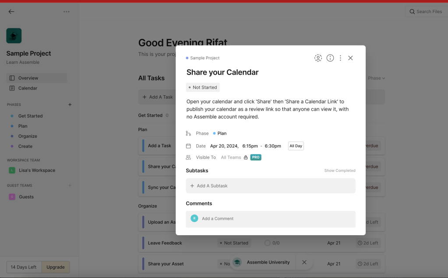Click the PRO badge
Viewport: 448px width, 278px height.
(256, 157)
